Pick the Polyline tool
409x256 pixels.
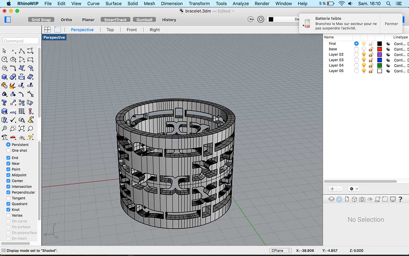22,51
